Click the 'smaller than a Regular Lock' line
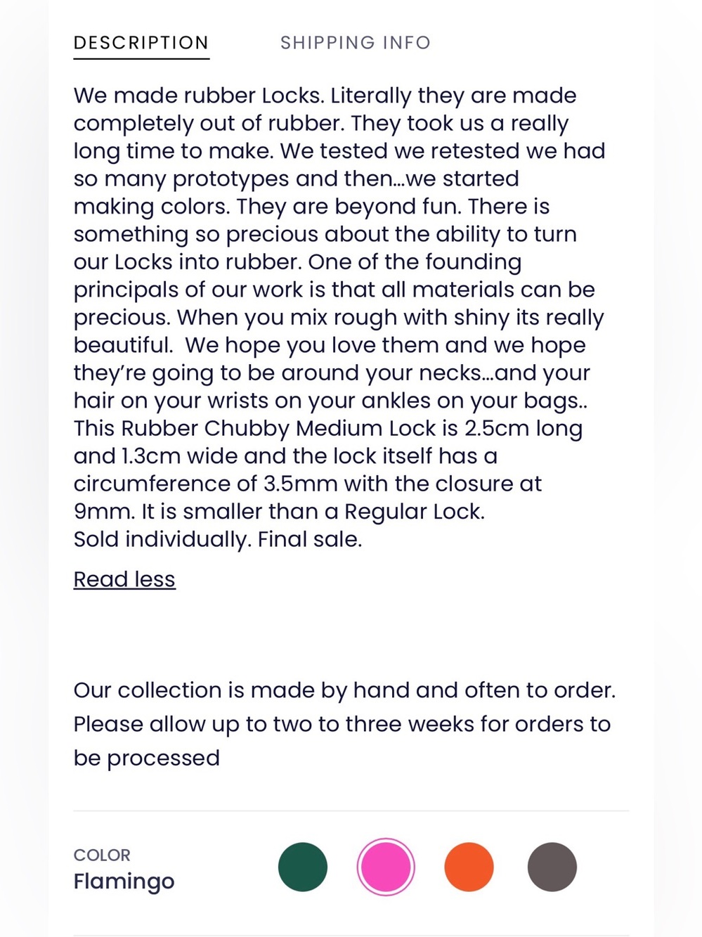The image size is (702, 937). pyautogui.click(x=279, y=511)
